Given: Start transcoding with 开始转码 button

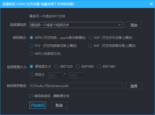Looking at the screenshot, I should (x=38, y=105).
